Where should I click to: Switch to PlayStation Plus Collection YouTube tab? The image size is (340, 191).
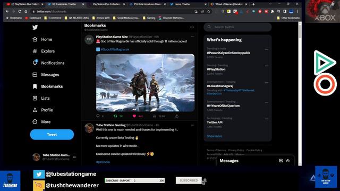tap(24, 4)
